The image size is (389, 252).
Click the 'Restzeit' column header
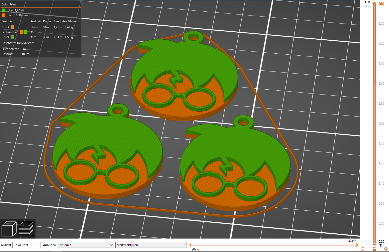pyautogui.click(x=36, y=21)
